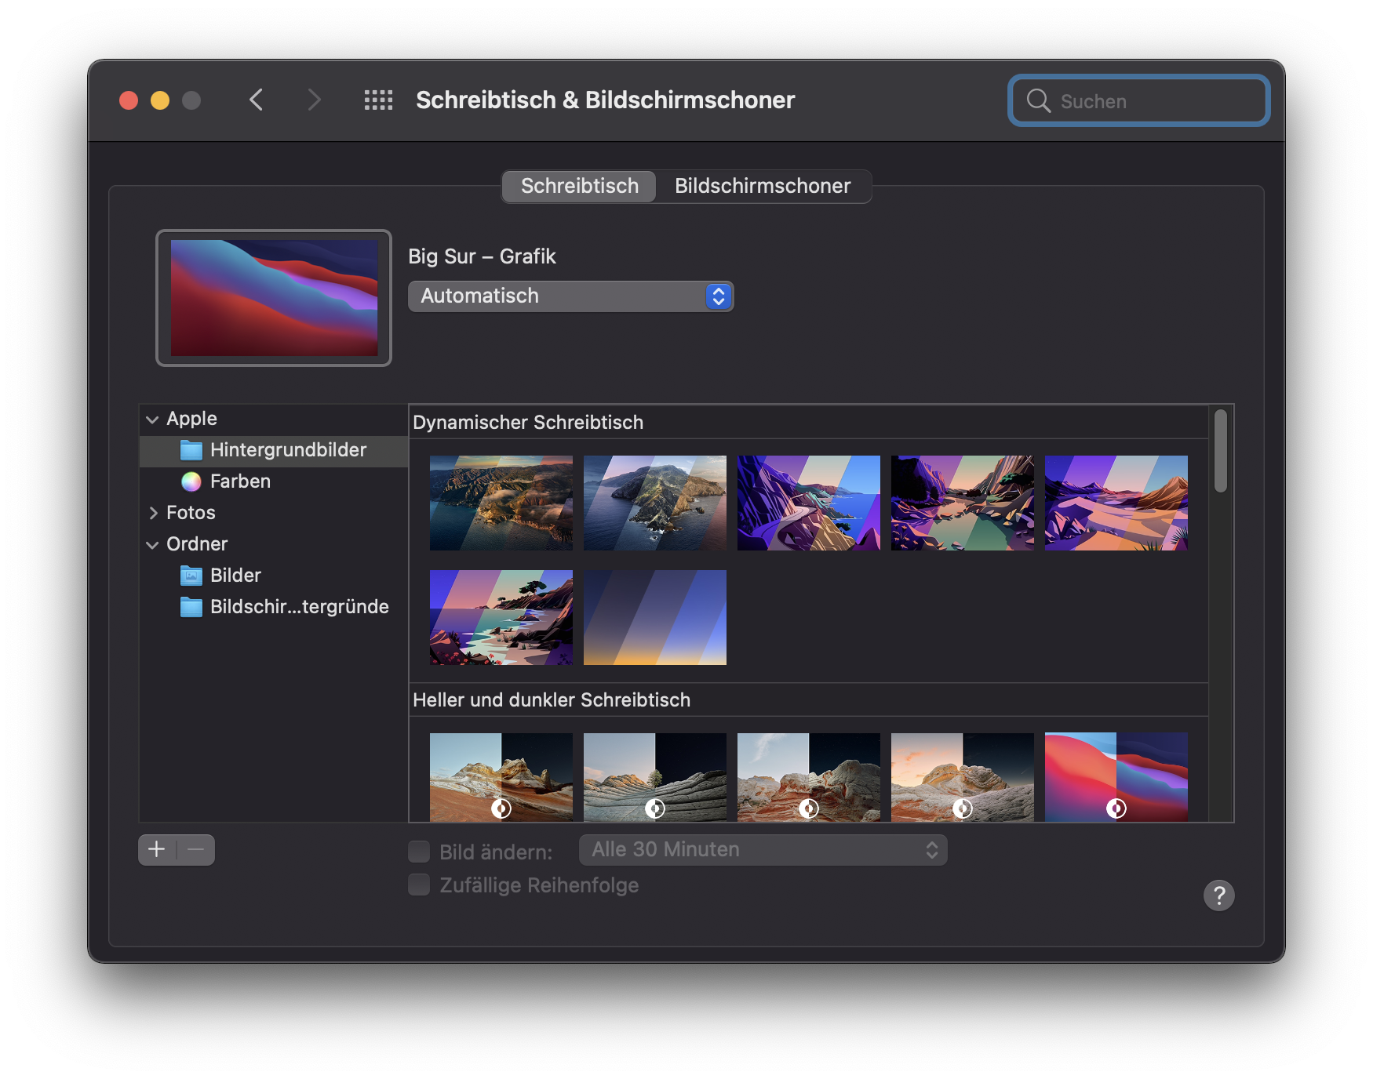Expand the Fotos section
This screenshot has height=1079, width=1373.
(x=152, y=513)
